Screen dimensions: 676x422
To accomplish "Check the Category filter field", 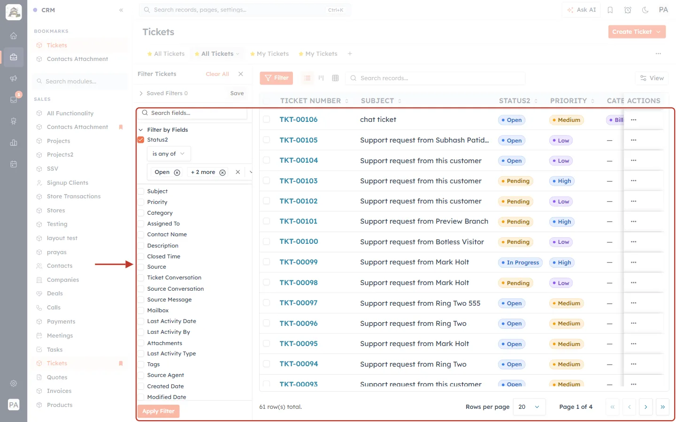I will point(141,213).
